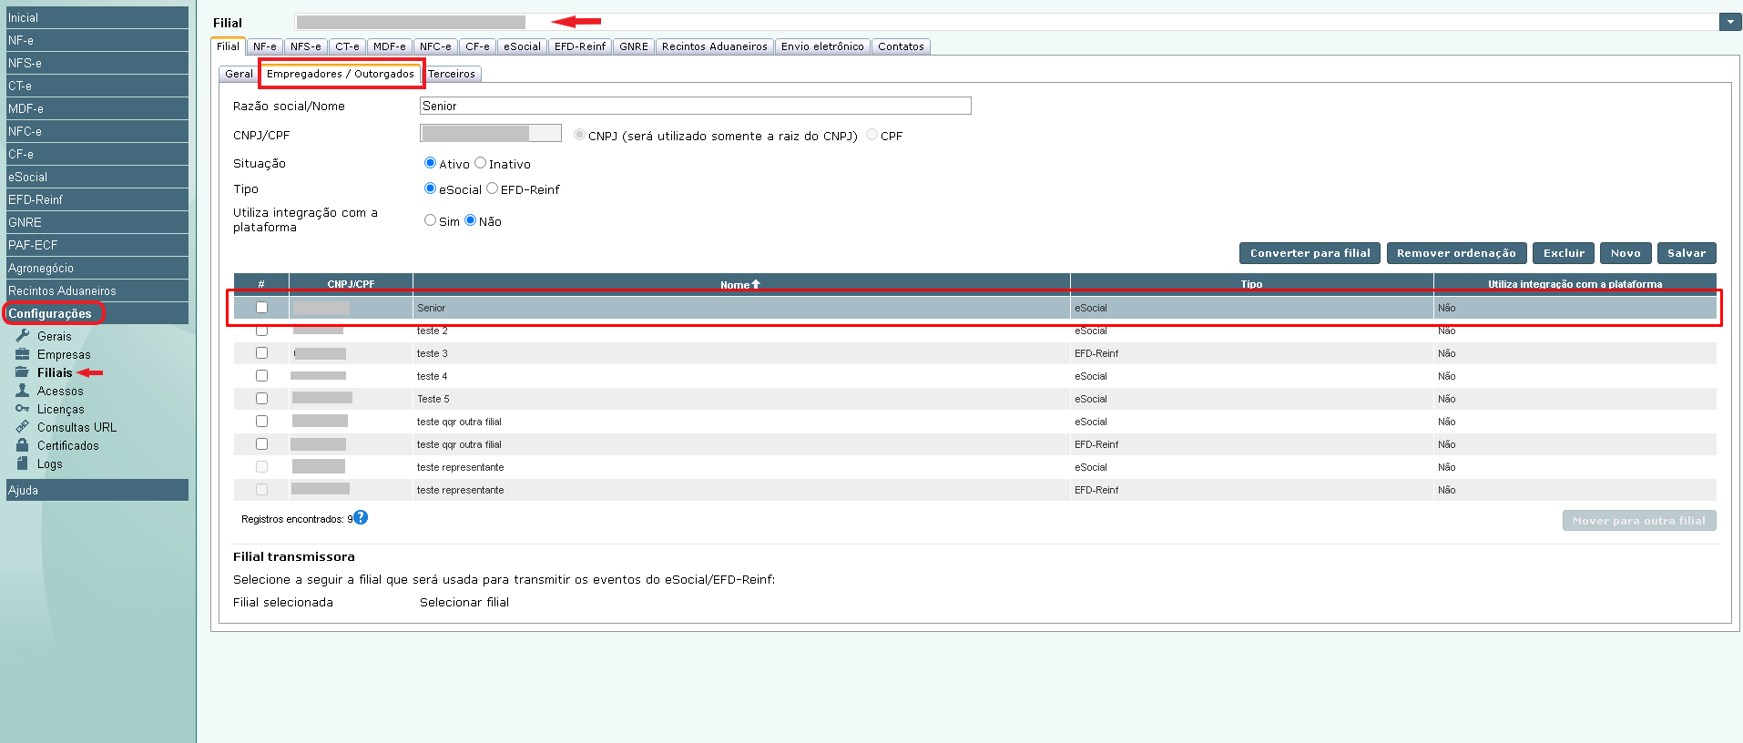Choose EFD-Reinf as Tipo
The image size is (1743, 743).
point(493,188)
